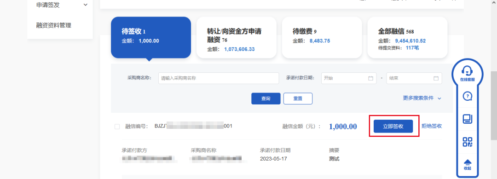Click the 立即签收 button
497x179 pixels.
(x=393, y=126)
